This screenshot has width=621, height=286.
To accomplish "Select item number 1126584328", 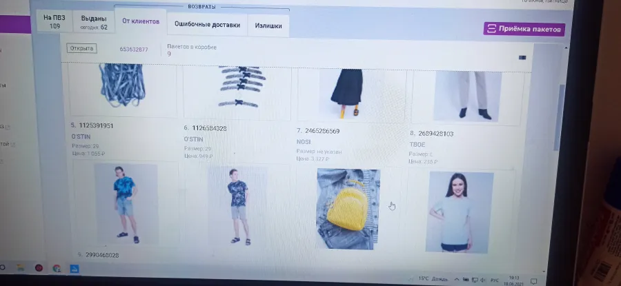I will coord(209,128).
